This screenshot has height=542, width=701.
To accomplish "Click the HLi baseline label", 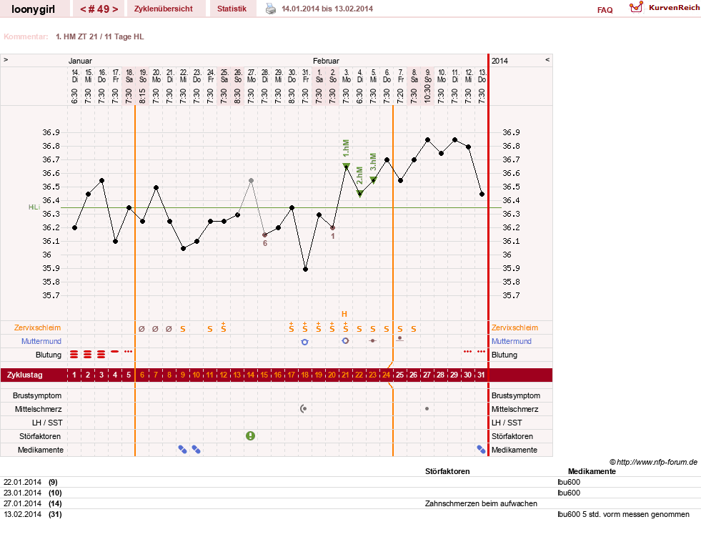I will coord(34,207).
